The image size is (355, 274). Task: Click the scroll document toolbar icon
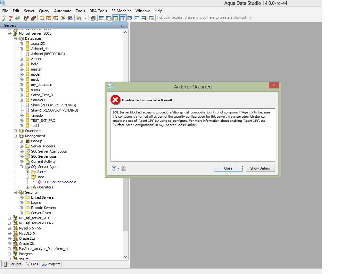[93, 18]
